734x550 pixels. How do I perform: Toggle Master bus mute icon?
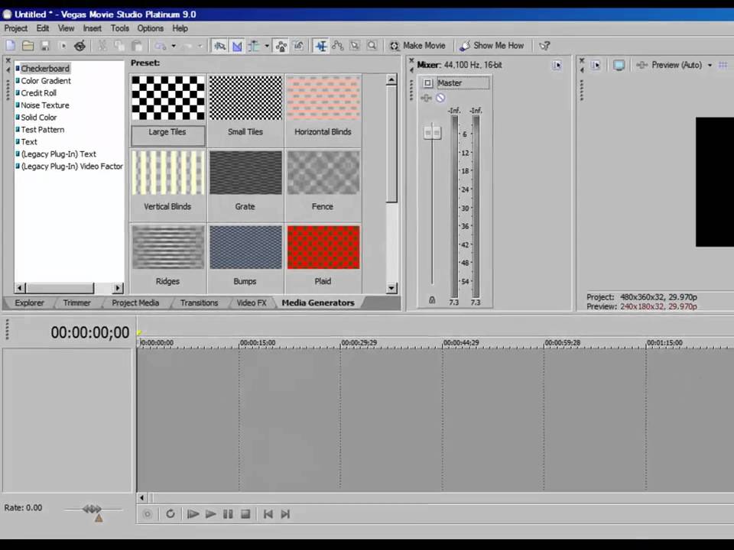pos(440,98)
